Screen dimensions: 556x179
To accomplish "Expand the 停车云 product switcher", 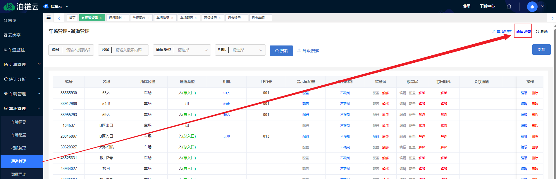I will click(56, 6).
